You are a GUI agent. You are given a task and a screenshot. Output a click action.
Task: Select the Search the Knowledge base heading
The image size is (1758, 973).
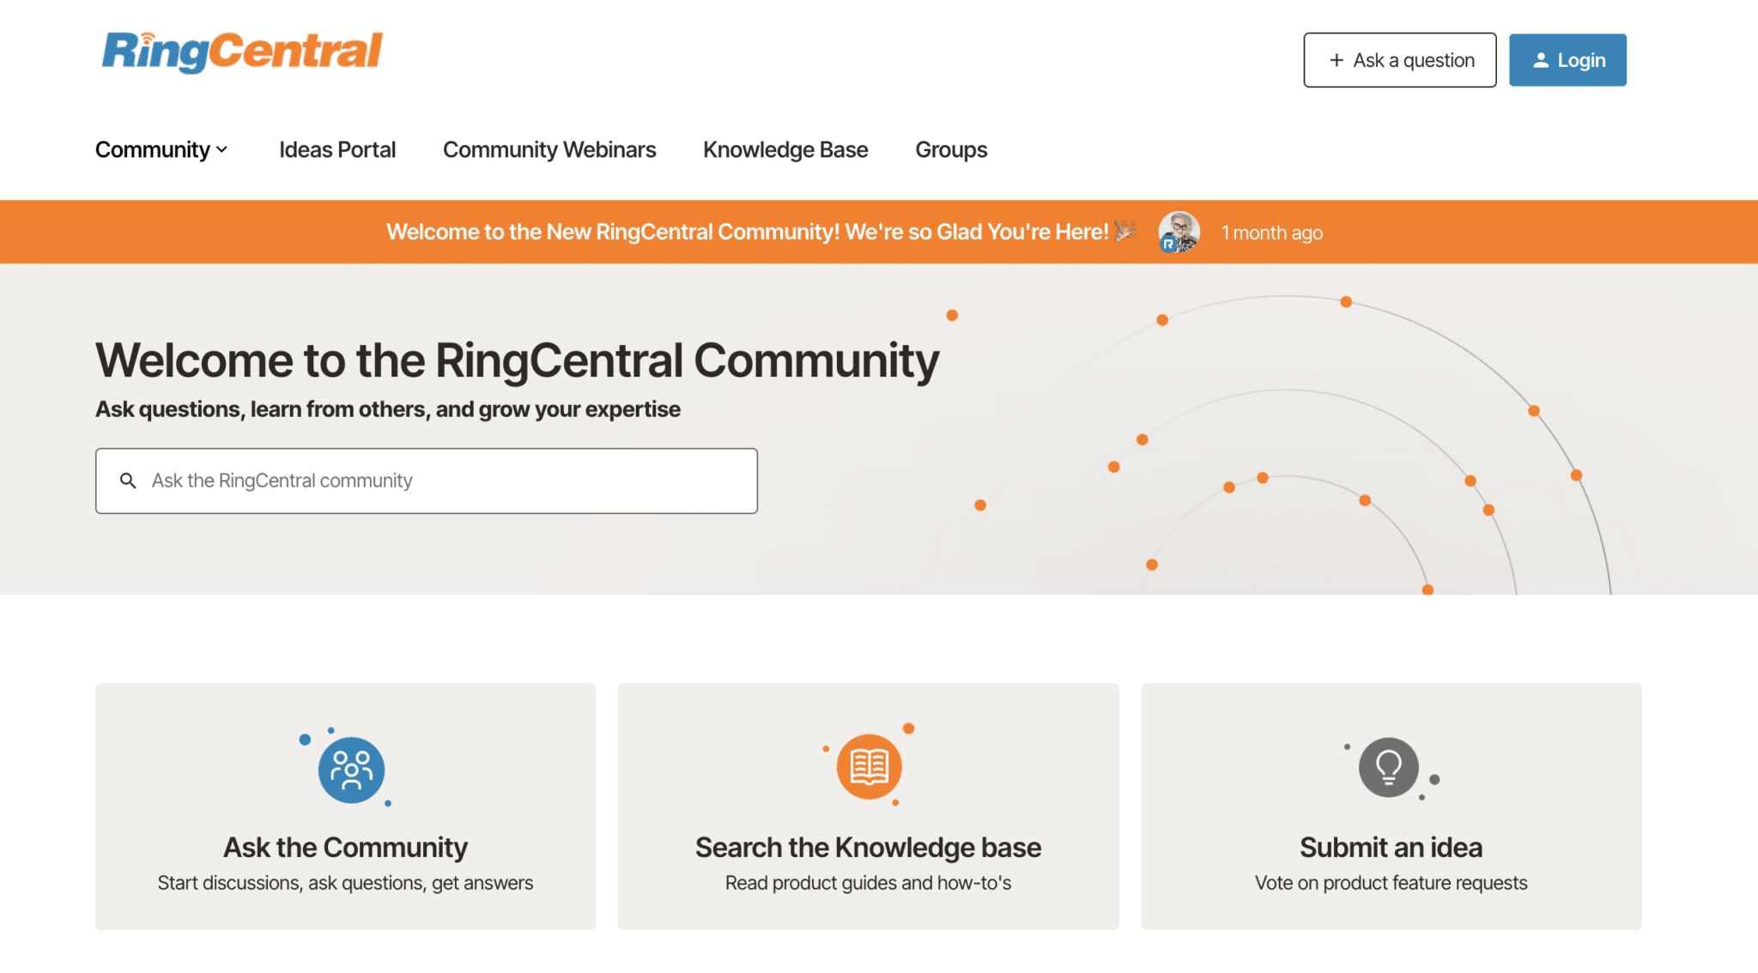868,847
